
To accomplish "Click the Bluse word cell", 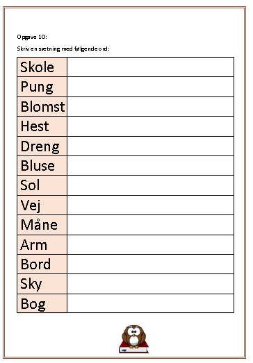I will (x=42, y=165).
